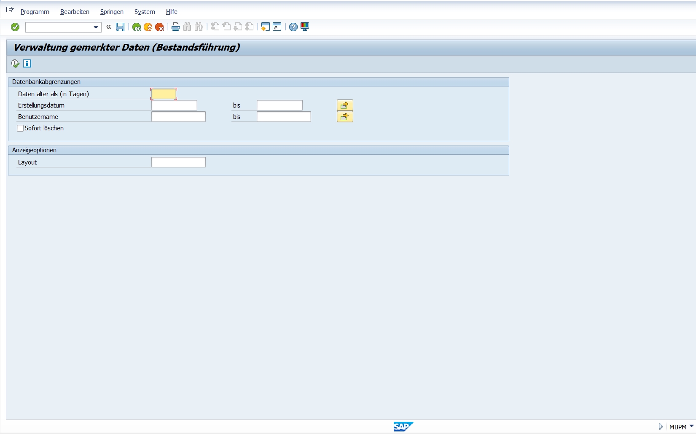The image size is (696, 434).
Task: Click the Previous Page icon
Action: tap(226, 27)
